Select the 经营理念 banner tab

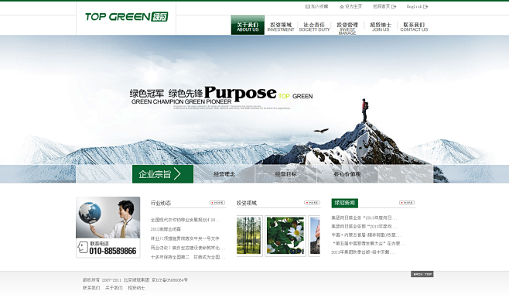click(224, 174)
